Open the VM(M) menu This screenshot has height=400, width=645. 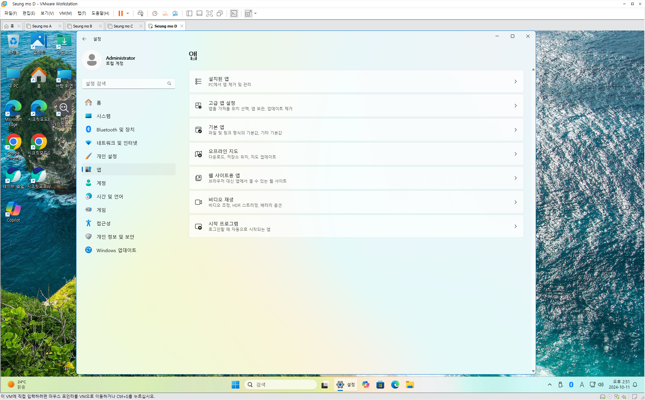65,13
